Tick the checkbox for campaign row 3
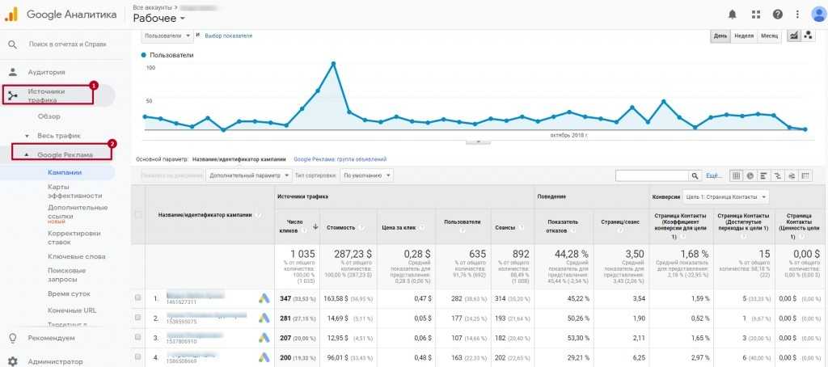 137,337
